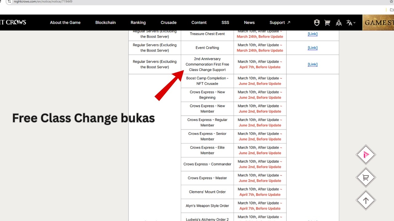Image resolution: width=394 pixels, height=221 pixels.
Task: Click the Crows Express - Senior Member cell
Action: click(x=207, y=136)
